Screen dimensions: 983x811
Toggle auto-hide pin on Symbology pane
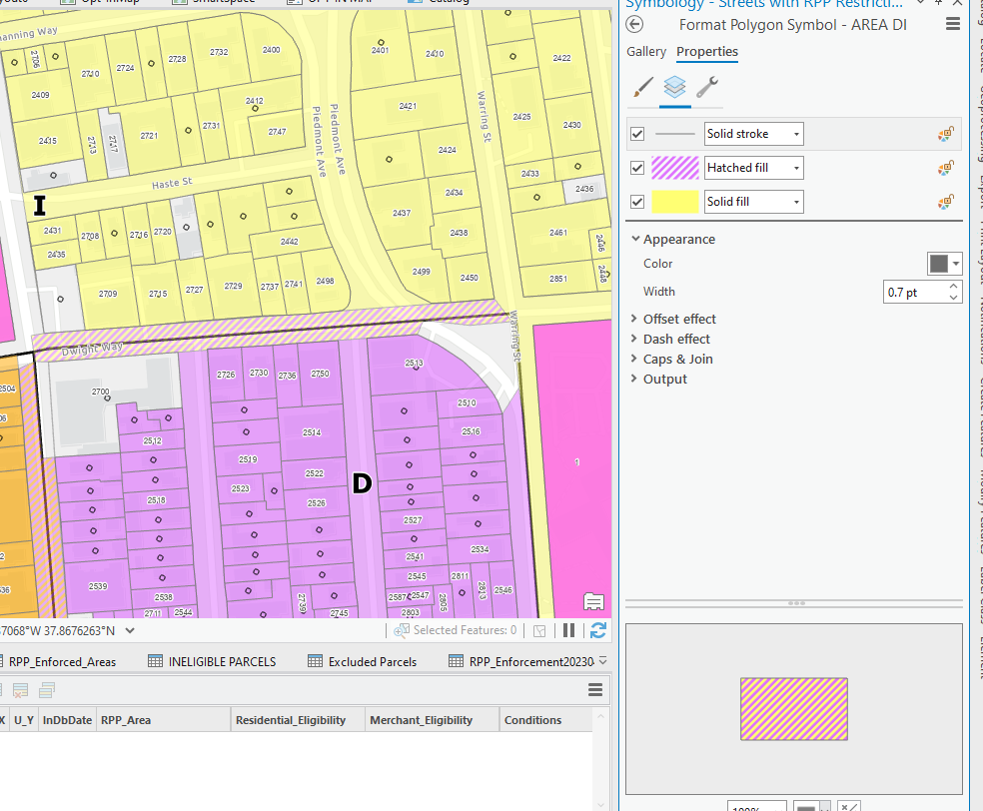click(938, 3)
